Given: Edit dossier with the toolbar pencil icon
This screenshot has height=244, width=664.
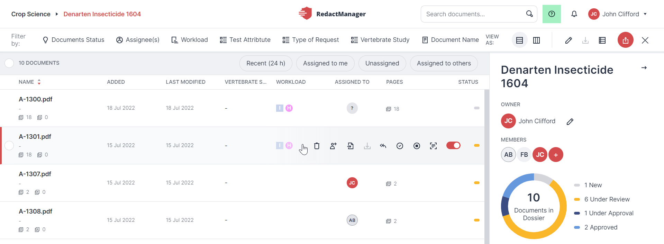Looking at the screenshot, I should click(568, 40).
